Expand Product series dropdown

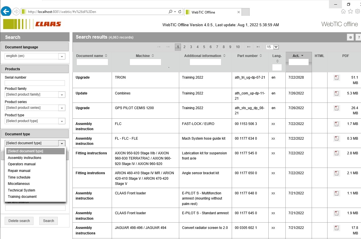[62, 108]
